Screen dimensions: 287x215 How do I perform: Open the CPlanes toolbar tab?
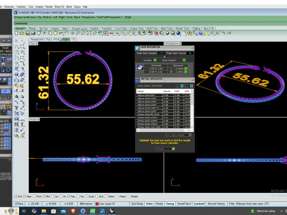pyautogui.click(x=32, y=29)
